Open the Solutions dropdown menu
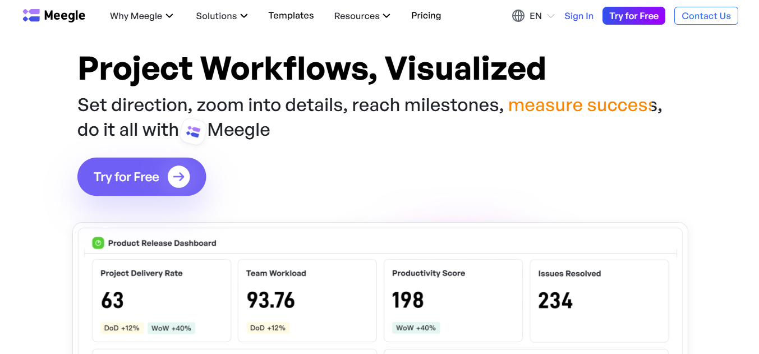 (x=222, y=16)
